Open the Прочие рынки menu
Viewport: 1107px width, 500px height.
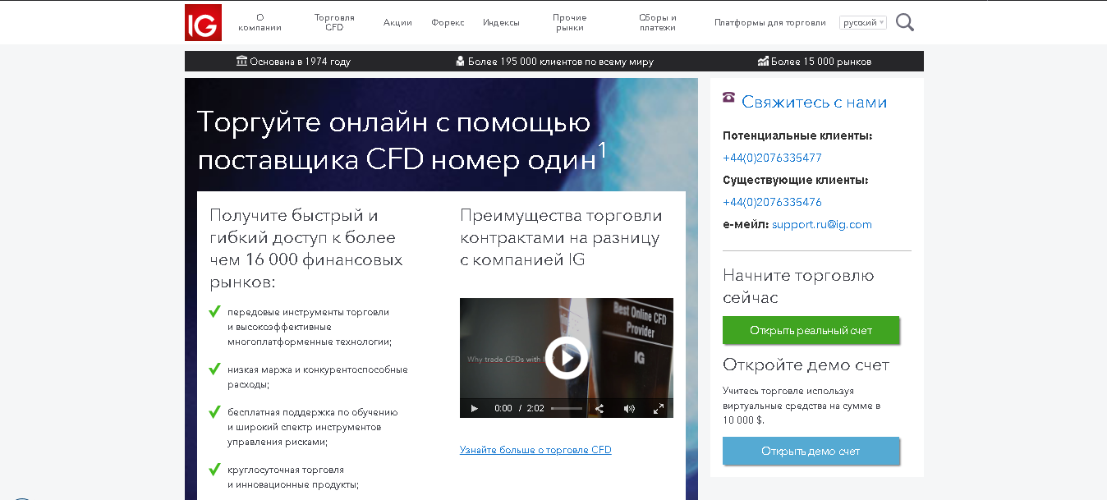tap(569, 22)
